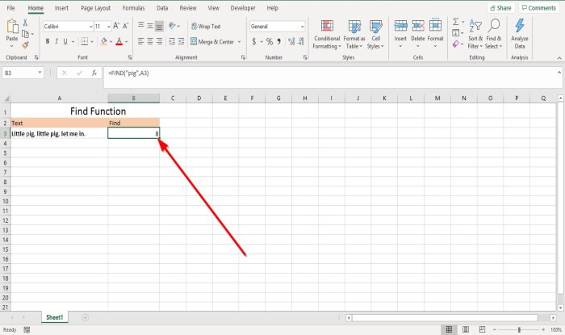Select Middle Align icon
This screenshot has height=335, width=565.
point(150,26)
